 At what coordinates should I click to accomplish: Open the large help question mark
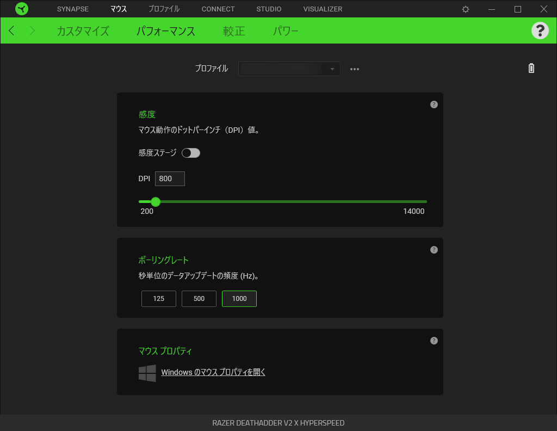540,30
